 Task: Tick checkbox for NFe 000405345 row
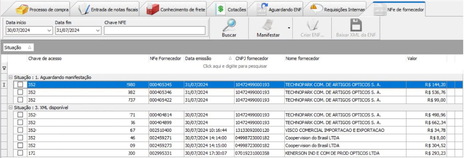tap(20, 84)
